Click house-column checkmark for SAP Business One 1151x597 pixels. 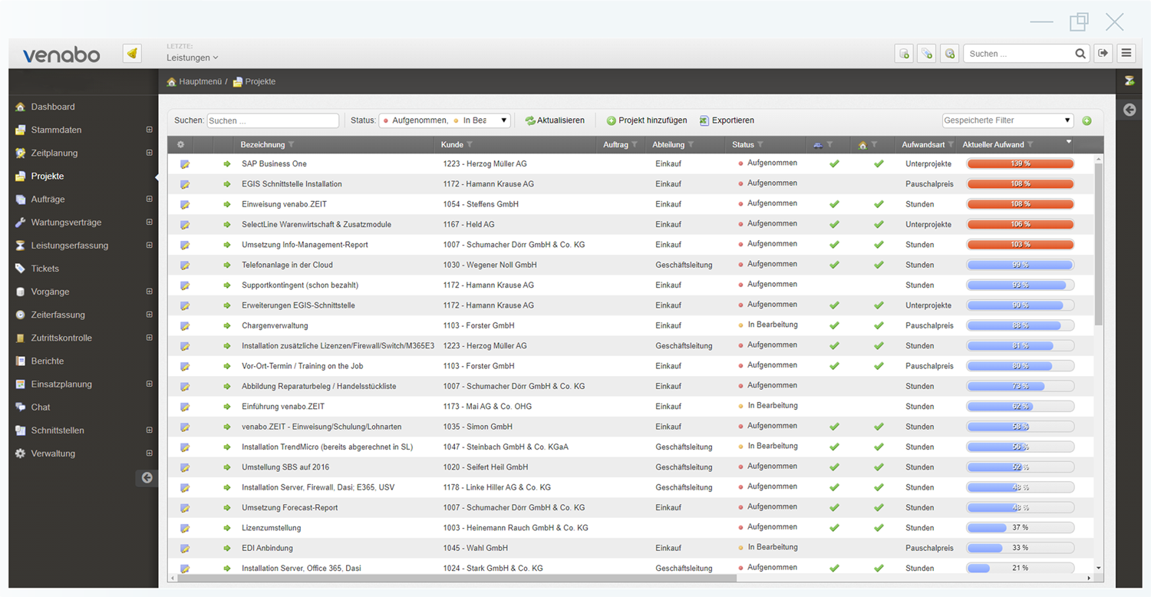[x=879, y=163]
